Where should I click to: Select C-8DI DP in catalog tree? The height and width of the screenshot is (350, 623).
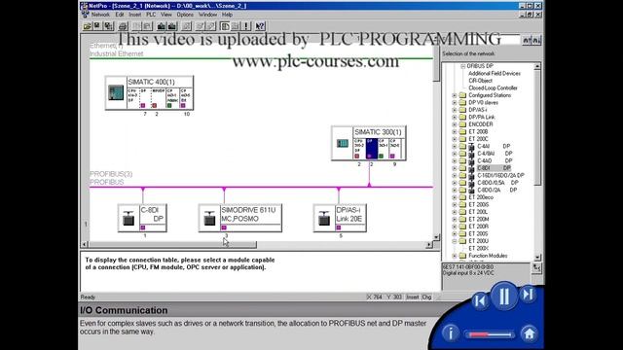click(x=494, y=168)
